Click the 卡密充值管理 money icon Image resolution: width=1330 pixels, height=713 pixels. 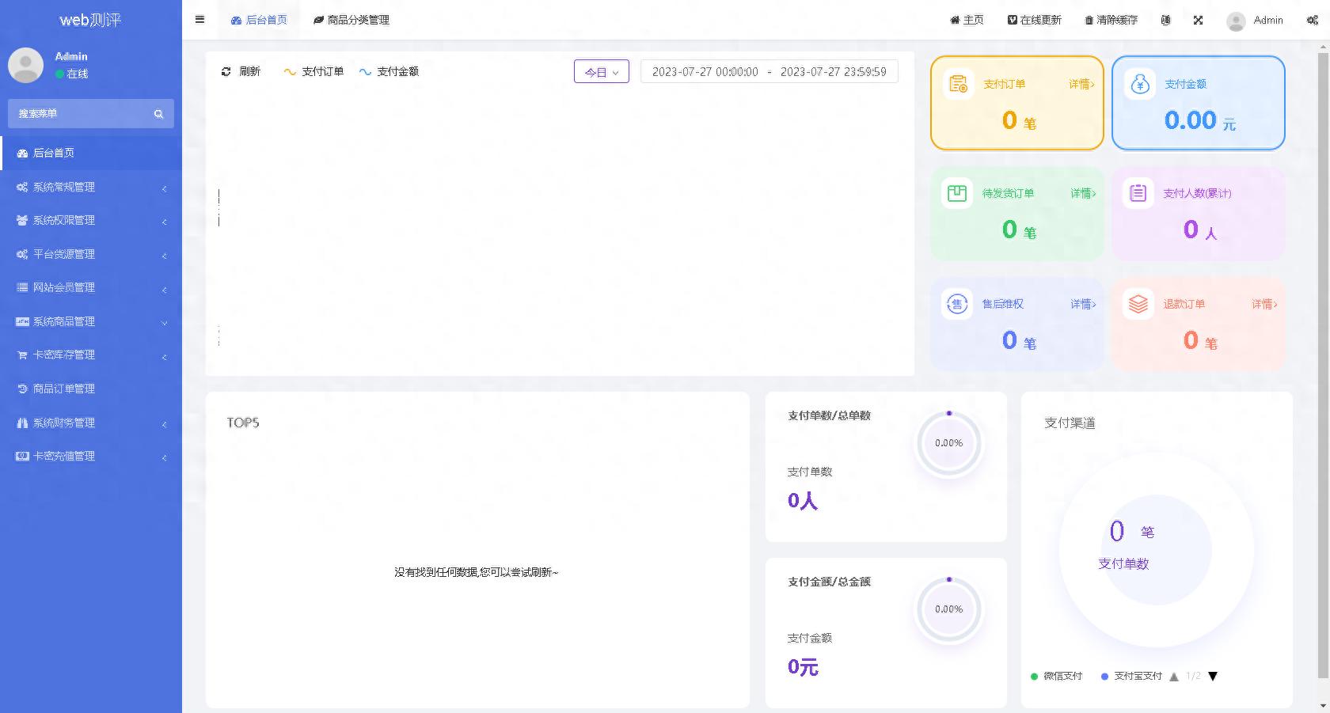[22, 456]
